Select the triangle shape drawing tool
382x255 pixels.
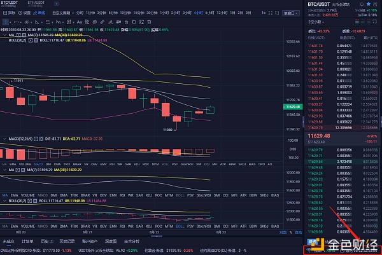pos(37,22)
